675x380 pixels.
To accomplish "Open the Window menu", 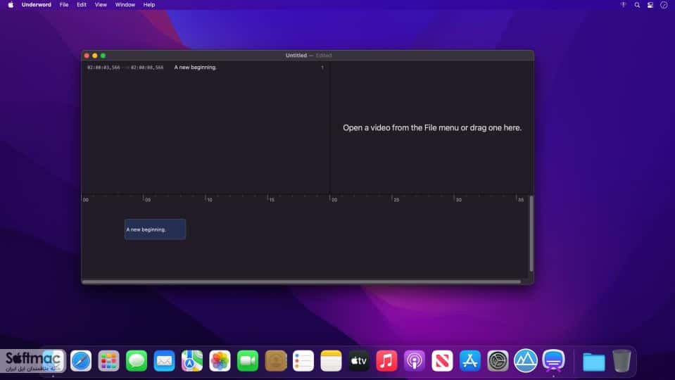I will (125, 5).
